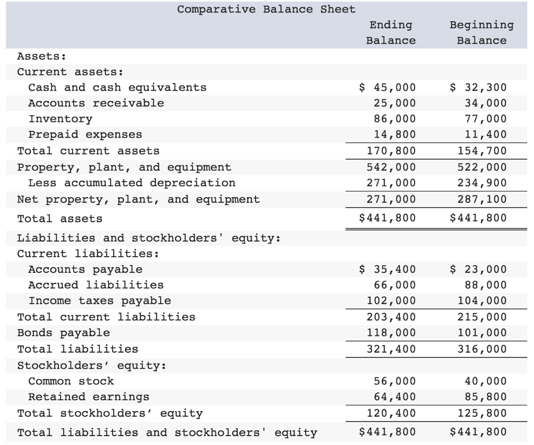
Task: Click the 203,400 total current liabilities value
Action: pyautogui.click(x=391, y=317)
